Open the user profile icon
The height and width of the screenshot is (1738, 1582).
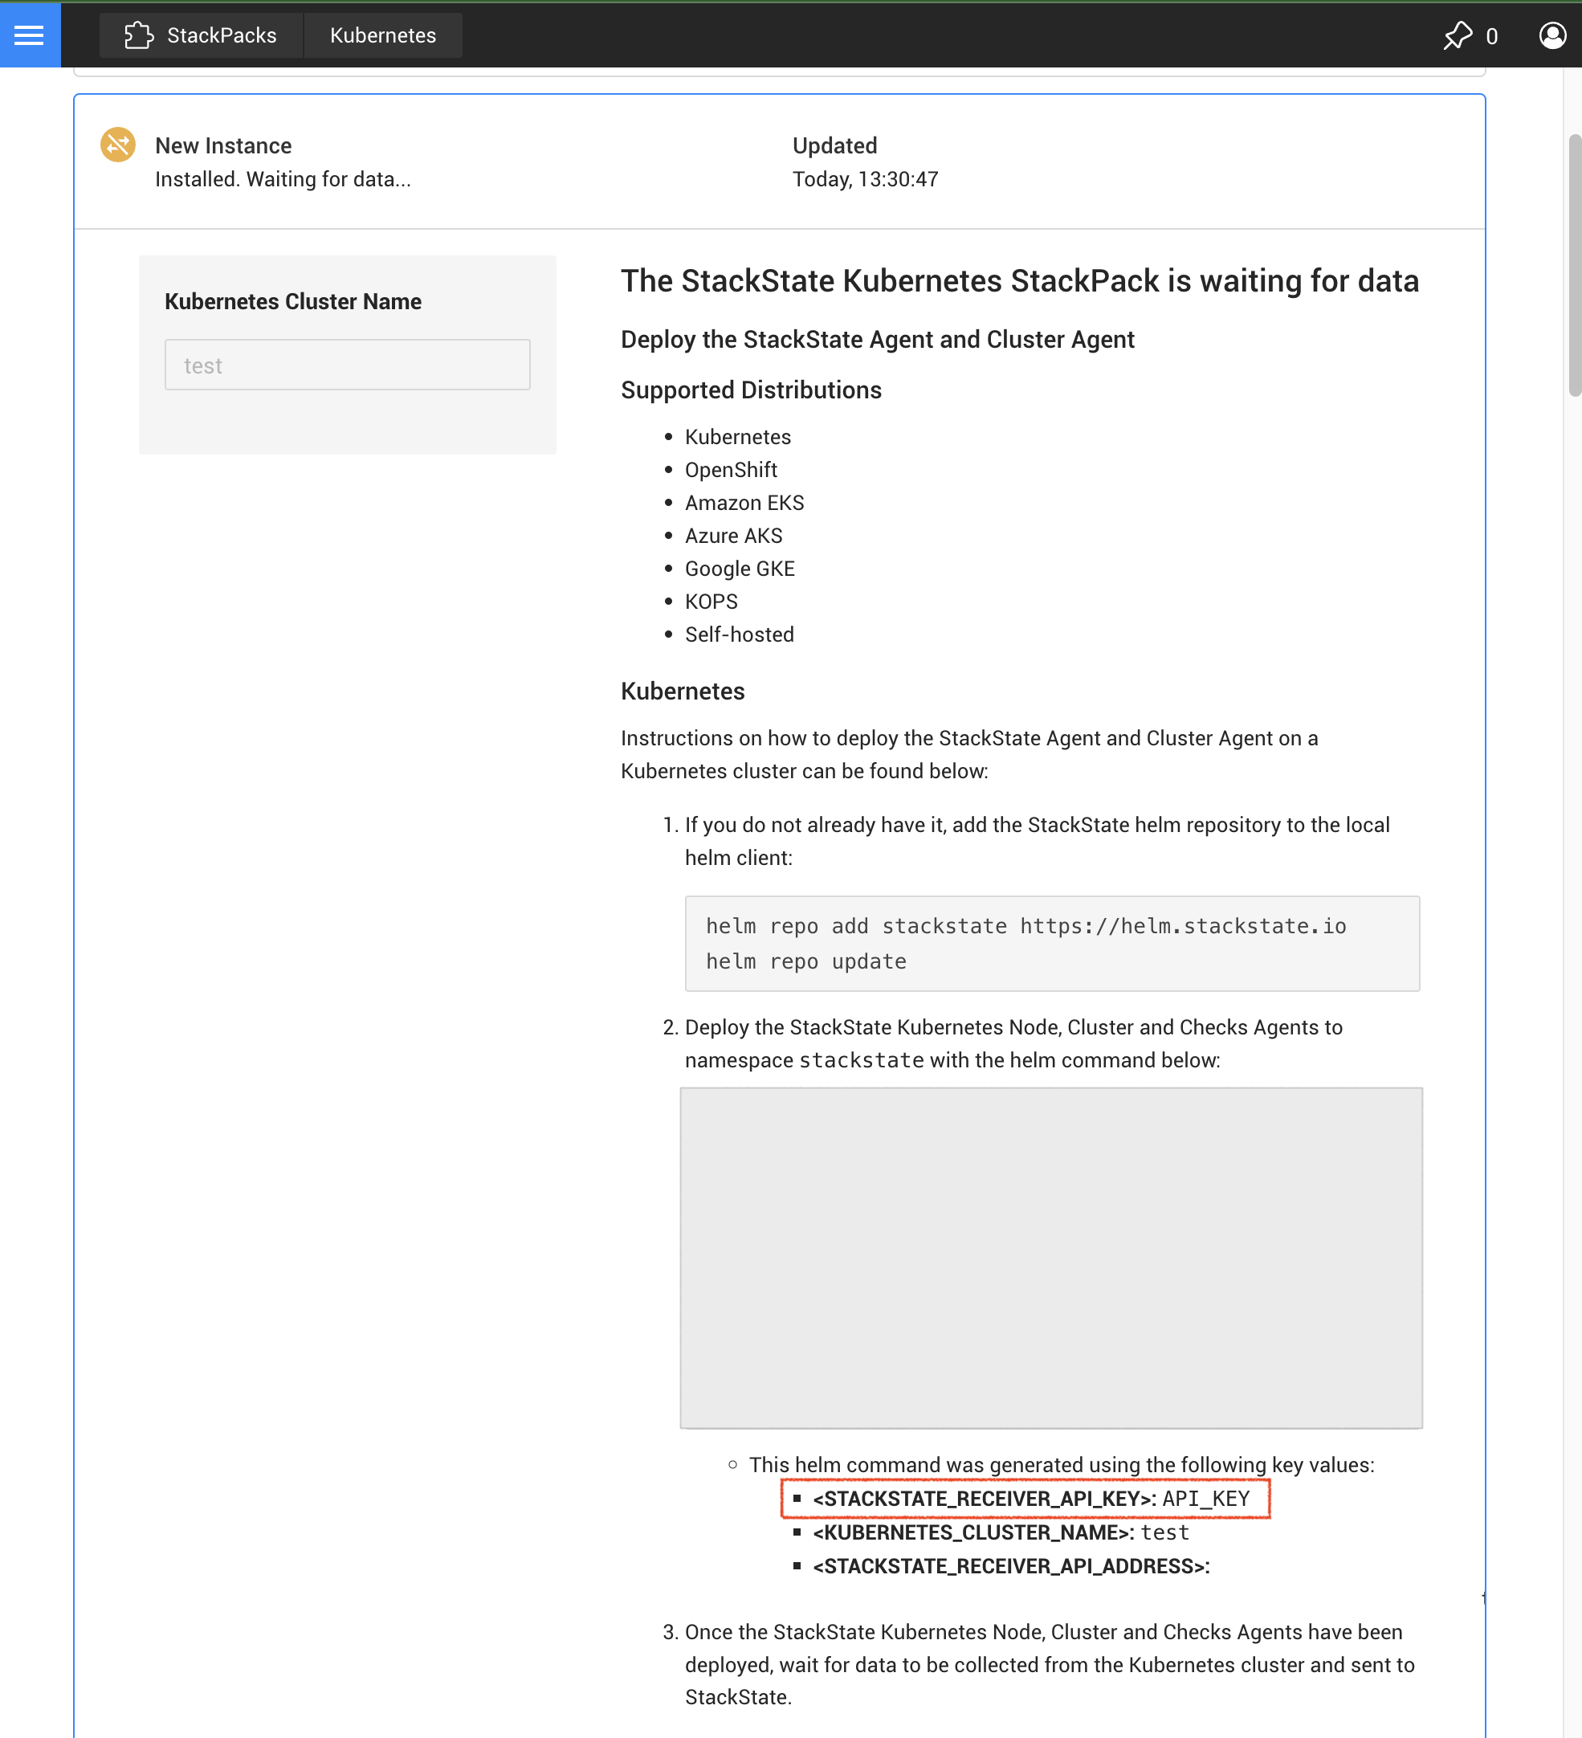pos(1551,35)
